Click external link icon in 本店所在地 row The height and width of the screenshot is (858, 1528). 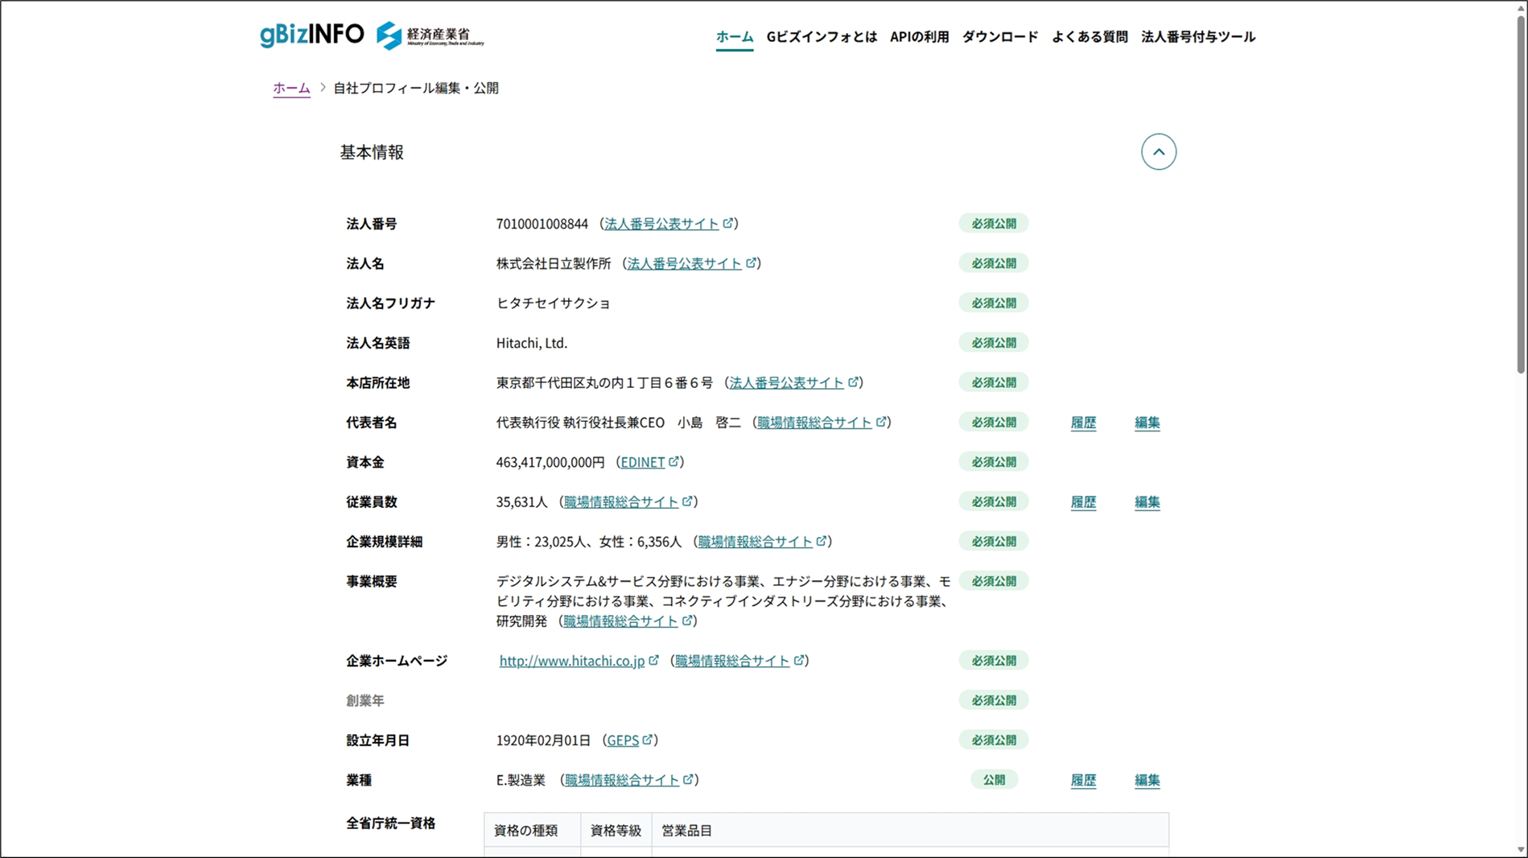point(853,382)
